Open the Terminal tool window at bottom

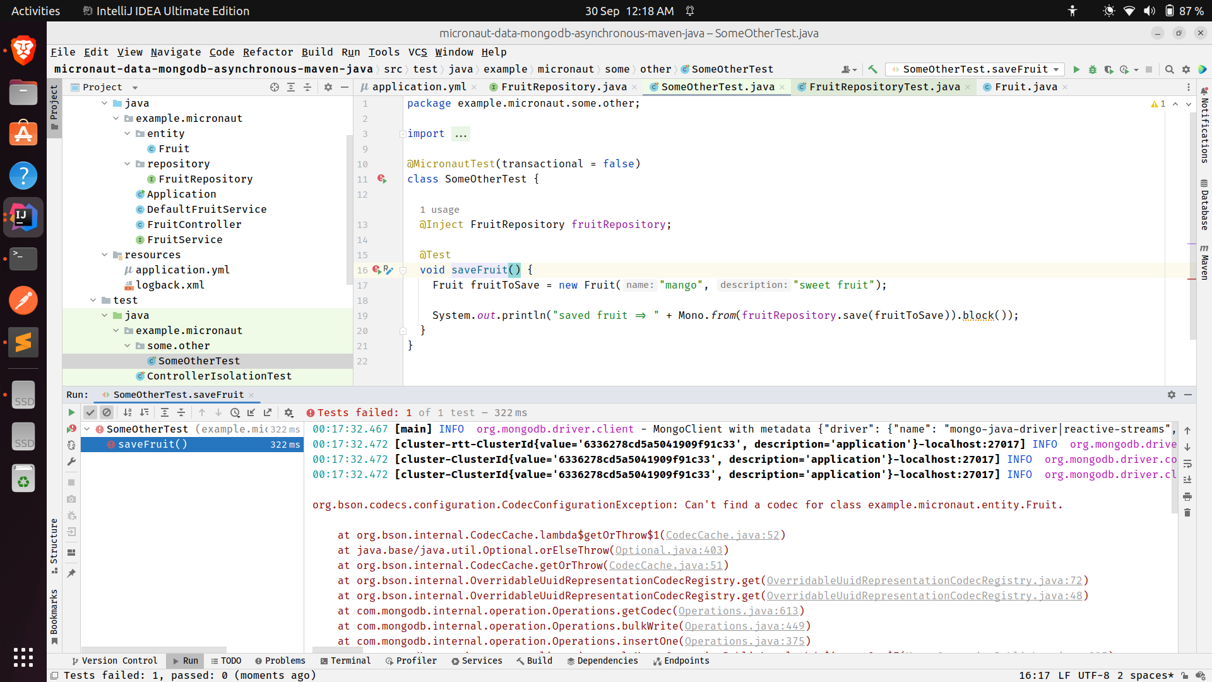351,661
